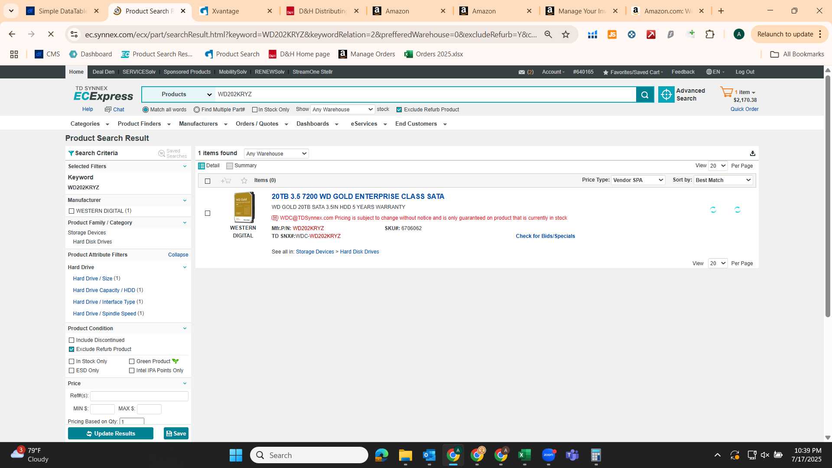Click the favorites star in items header
The image size is (832, 468).
point(244,181)
